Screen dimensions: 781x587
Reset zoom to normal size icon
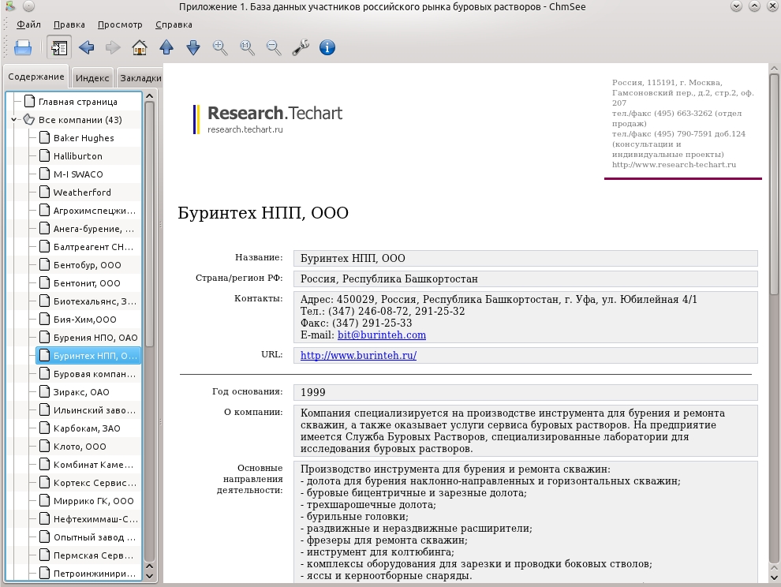click(x=247, y=48)
